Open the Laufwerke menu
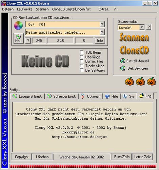This screenshot has width=159, height=170. tap(25, 9)
